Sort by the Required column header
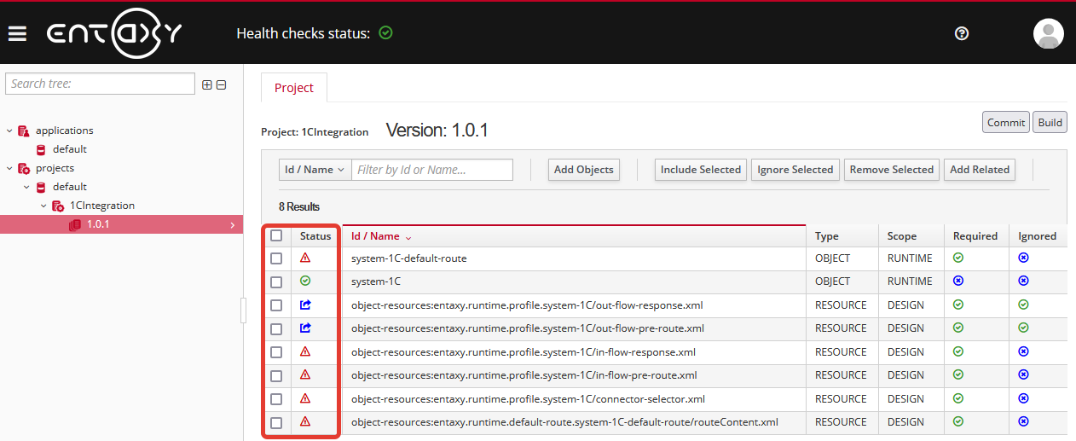 tap(975, 236)
